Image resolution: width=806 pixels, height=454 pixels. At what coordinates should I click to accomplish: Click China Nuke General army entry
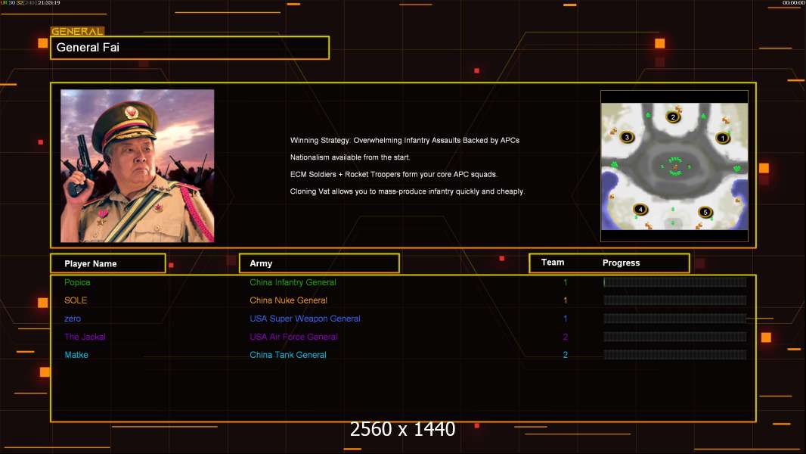[x=288, y=300]
